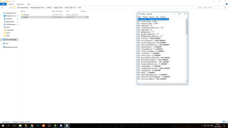Click Games in the address path
The image size is (228, 128).
49,7
